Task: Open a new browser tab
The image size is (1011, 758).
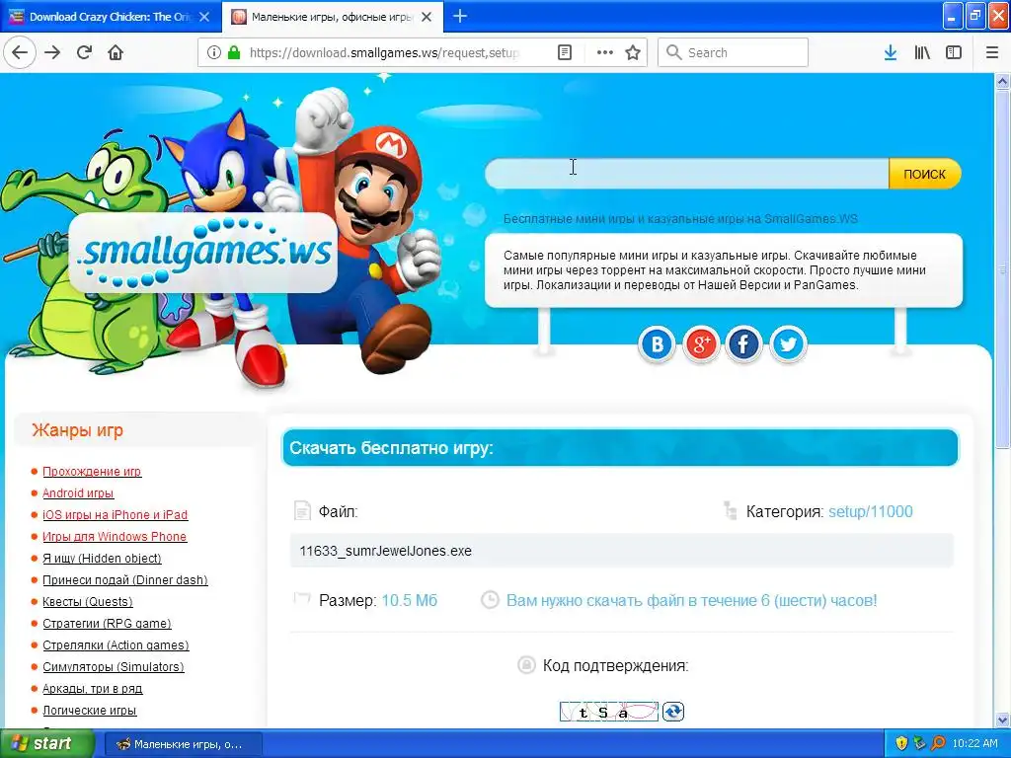Action: click(460, 16)
